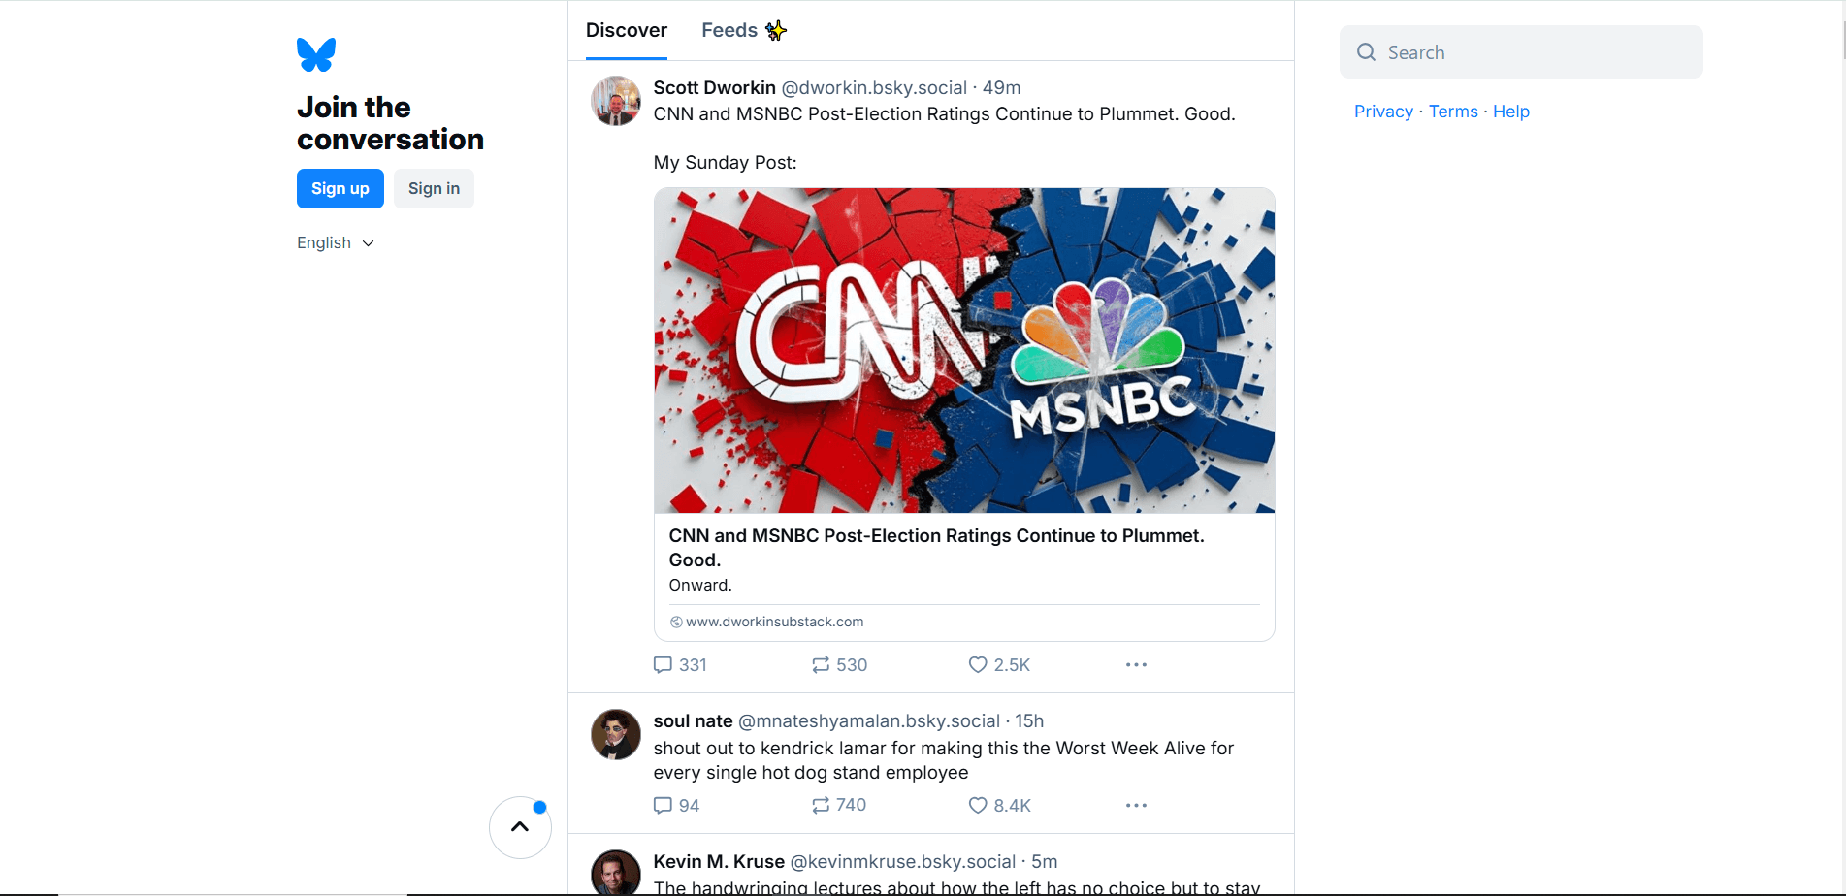Like soul nate's hot dog post
Image resolution: width=1846 pixels, height=896 pixels.
coord(977,805)
